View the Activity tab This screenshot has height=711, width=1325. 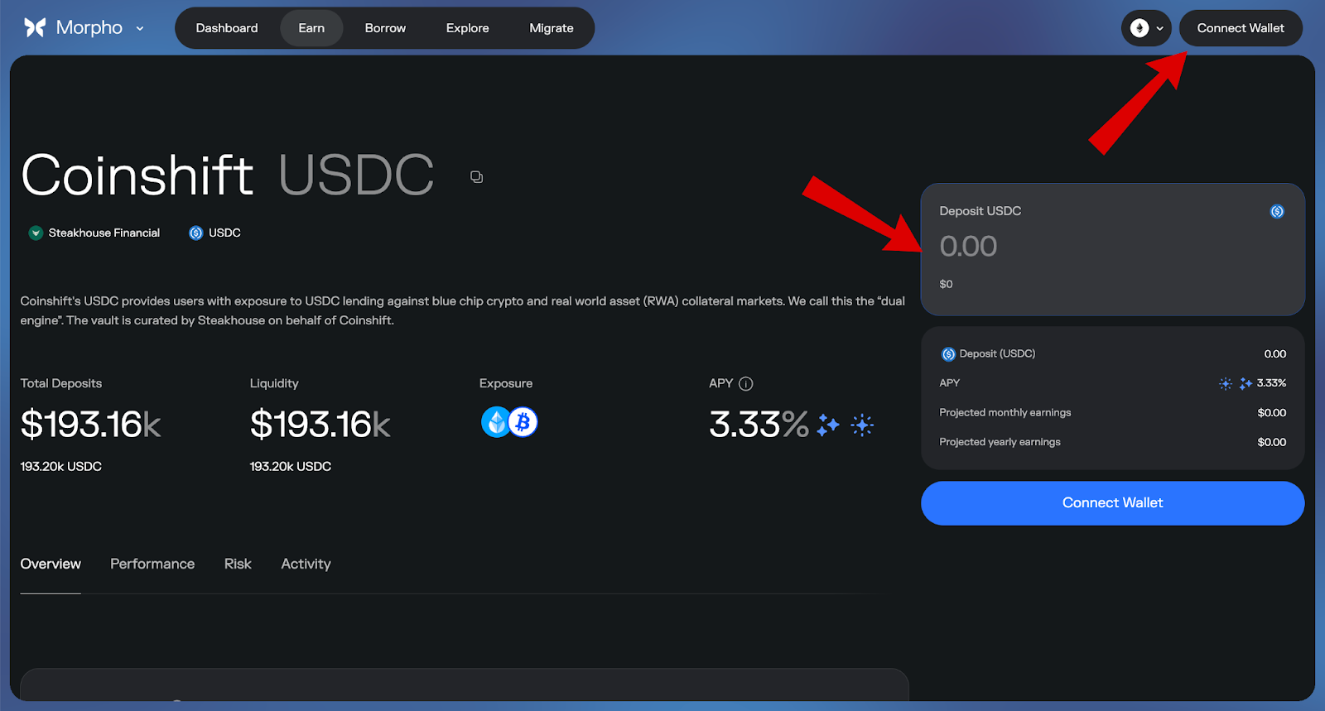pos(306,564)
